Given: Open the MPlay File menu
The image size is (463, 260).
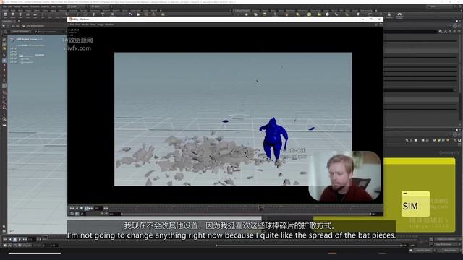Looking at the screenshot, I should coord(72,25).
